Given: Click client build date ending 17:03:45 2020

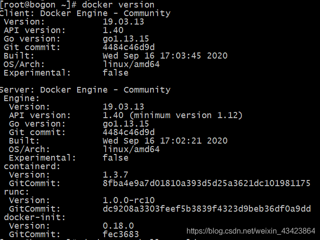Looking at the screenshot, I should 165,56.
